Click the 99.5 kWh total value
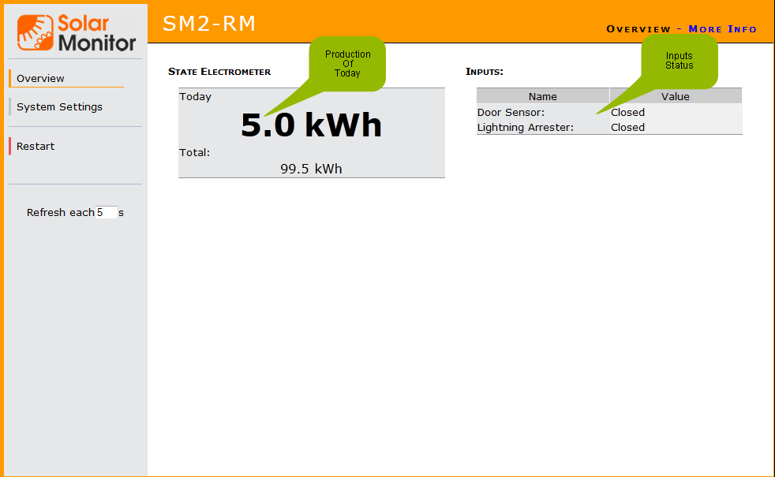Image resolution: width=775 pixels, height=477 pixels. [x=311, y=169]
